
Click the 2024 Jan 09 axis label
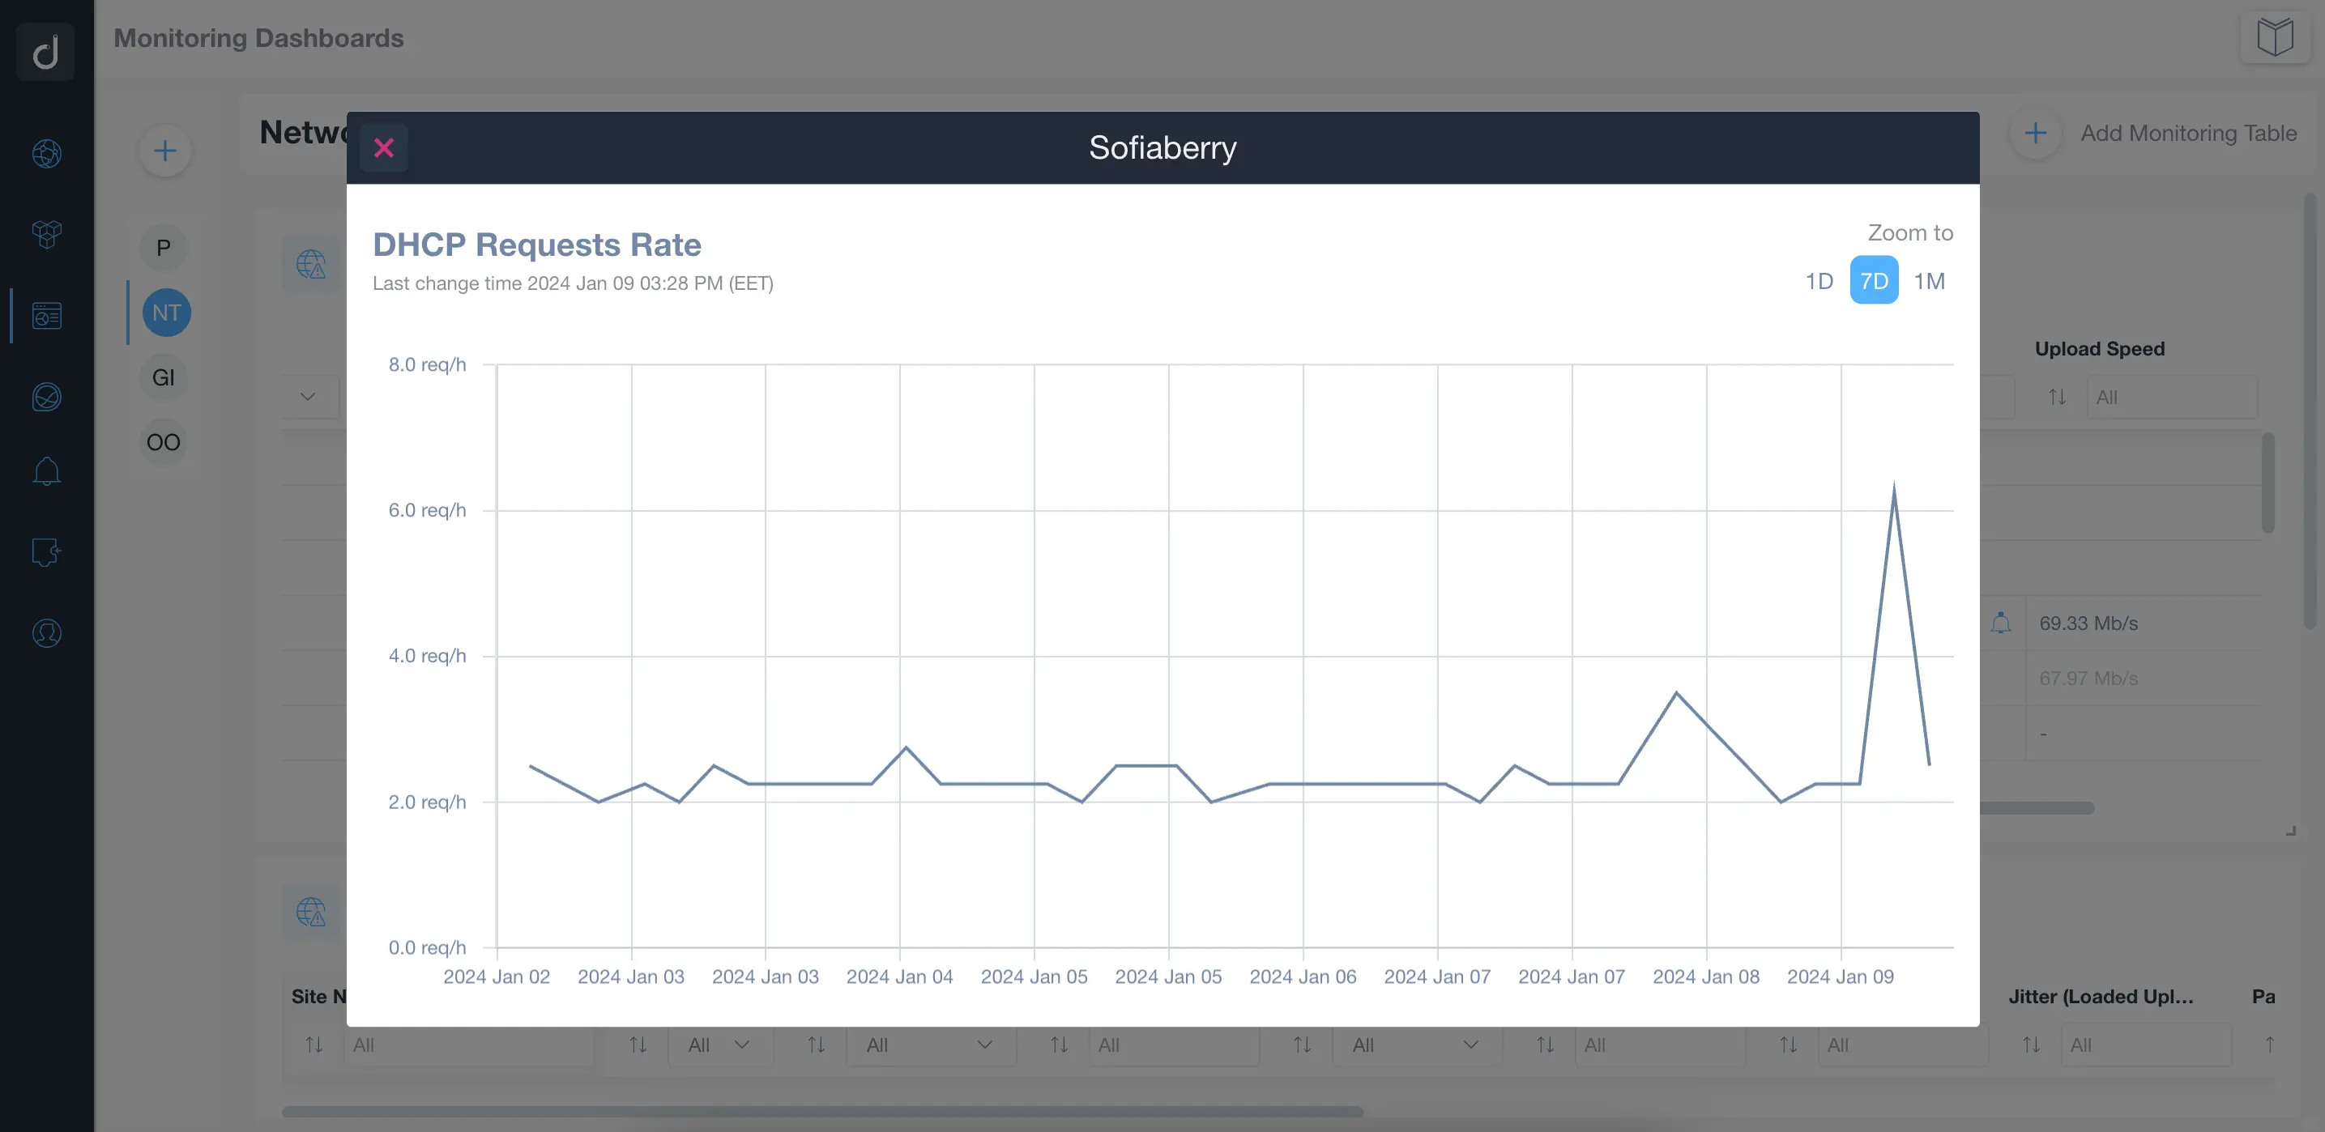coord(1841,977)
